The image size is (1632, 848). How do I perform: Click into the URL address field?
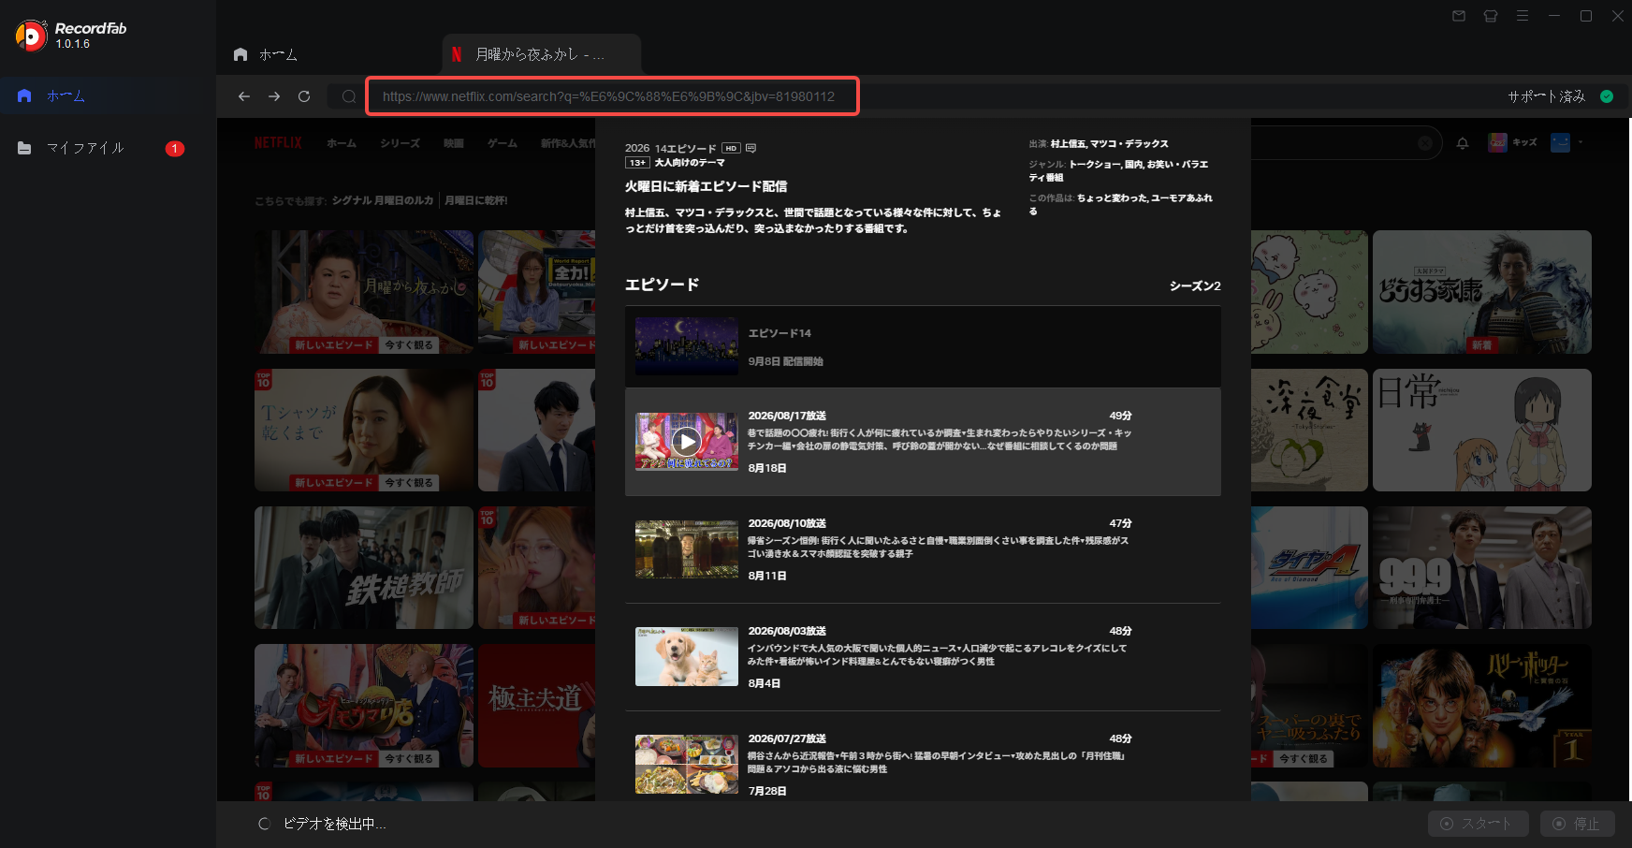pos(612,96)
